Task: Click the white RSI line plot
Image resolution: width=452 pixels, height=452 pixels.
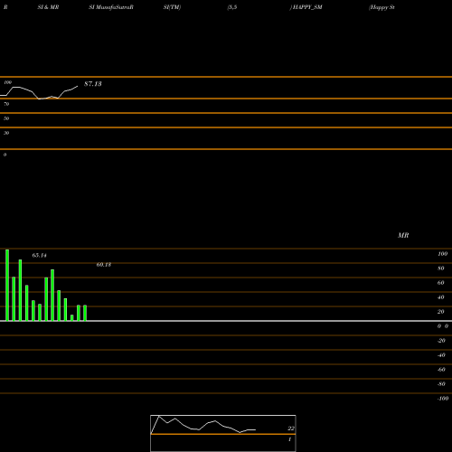Action: (39, 92)
